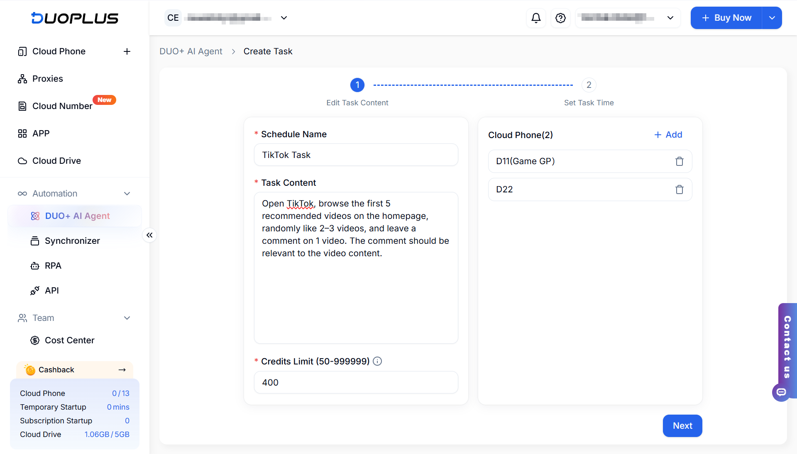Select the D22 phone row
797x454 pixels.
click(590, 189)
